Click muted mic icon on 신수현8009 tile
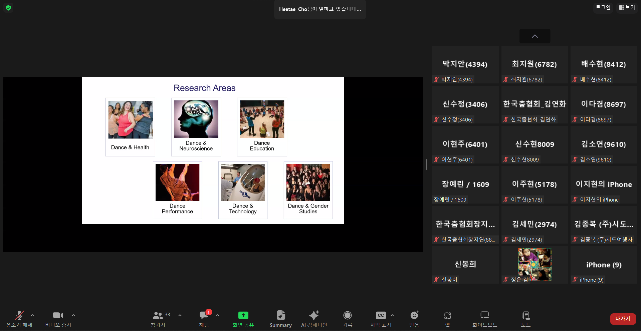This screenshot has width=641, height=331. [x=506, y=159]
